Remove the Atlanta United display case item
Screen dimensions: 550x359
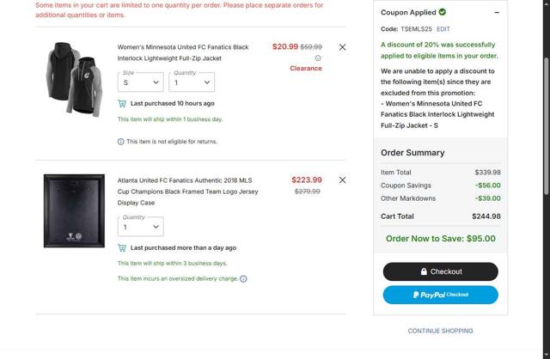click(343, 180)
